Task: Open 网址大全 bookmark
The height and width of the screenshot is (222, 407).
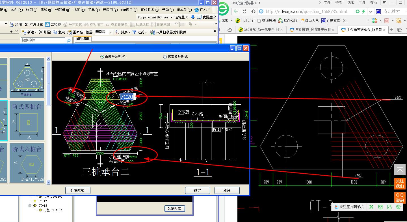Action: pos(245,21)
